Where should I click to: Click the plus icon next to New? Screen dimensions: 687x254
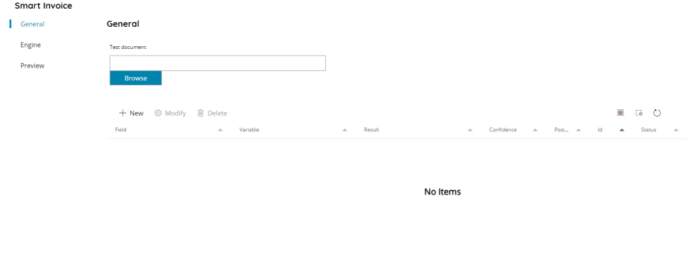point(123,113)
